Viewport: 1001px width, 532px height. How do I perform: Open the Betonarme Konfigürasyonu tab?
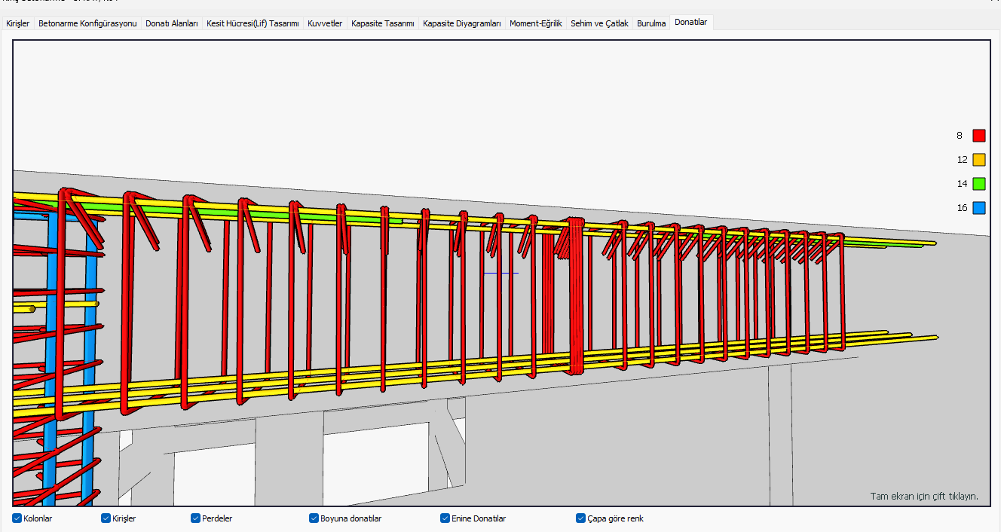click(x=87, y=23)
